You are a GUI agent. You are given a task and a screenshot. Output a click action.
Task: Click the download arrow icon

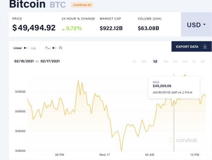point(205,46)
